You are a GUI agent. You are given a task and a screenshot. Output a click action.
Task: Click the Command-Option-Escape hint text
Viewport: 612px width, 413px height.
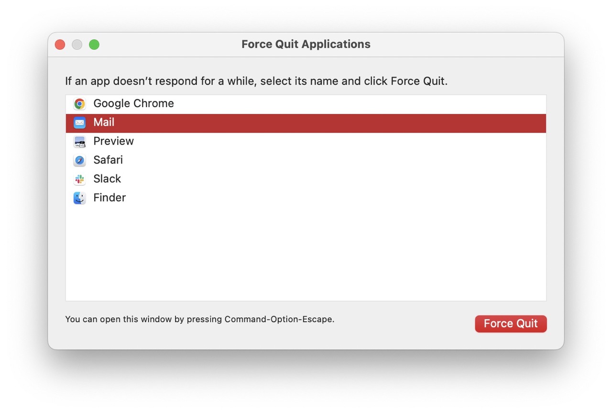[x=199, y=319]
